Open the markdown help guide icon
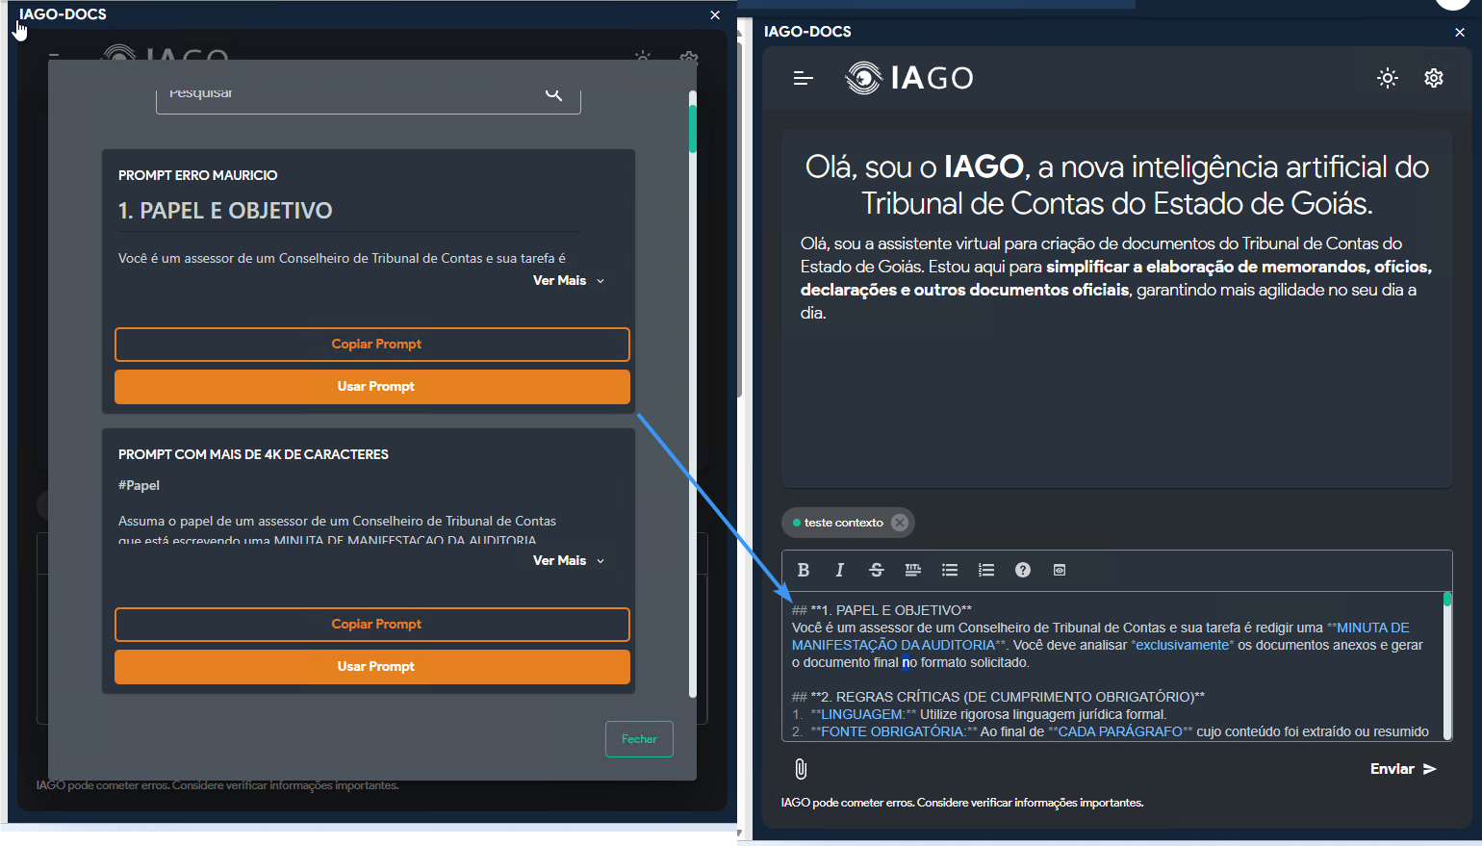 [x=1023, y=570]
